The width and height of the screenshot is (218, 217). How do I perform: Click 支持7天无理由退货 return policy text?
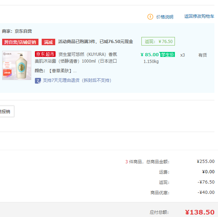(x=77, y=80)
